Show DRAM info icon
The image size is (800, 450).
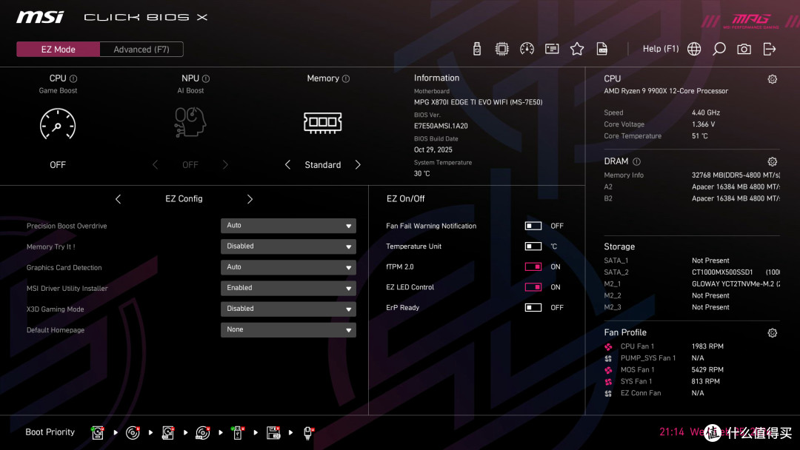tap(637, 161)
